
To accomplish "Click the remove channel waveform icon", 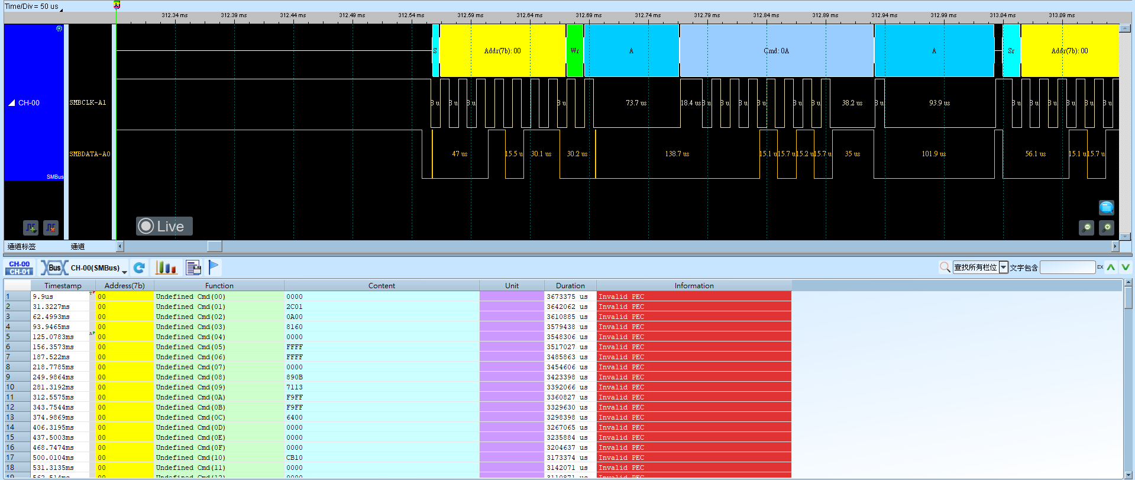I will click(x=51, y=227).
